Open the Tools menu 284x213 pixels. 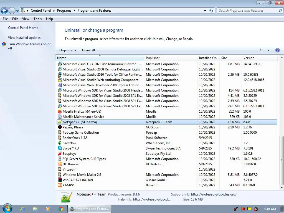coord(37,19)
